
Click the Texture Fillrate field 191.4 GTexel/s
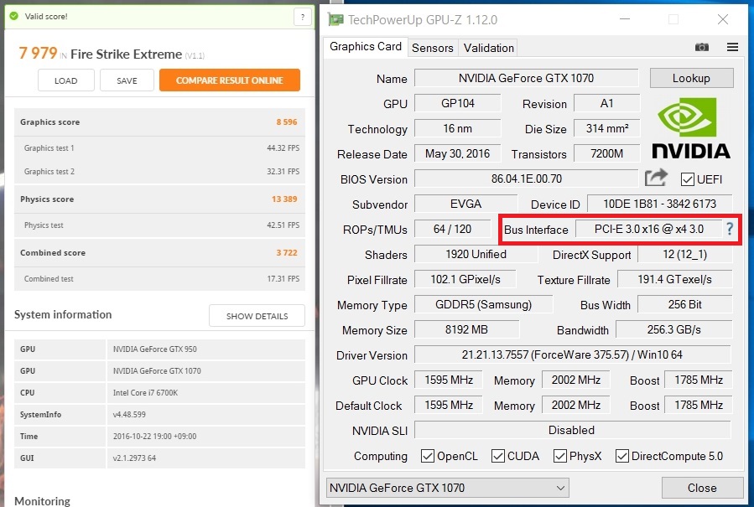click(674, 279)
